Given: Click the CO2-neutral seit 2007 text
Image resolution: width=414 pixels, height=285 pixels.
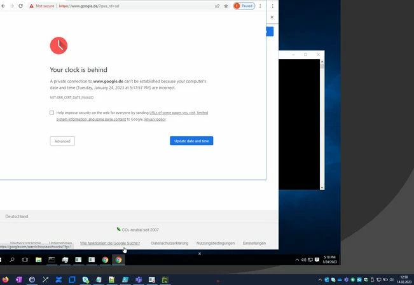Looking at the screenshot, I should (x=140, y=230).
